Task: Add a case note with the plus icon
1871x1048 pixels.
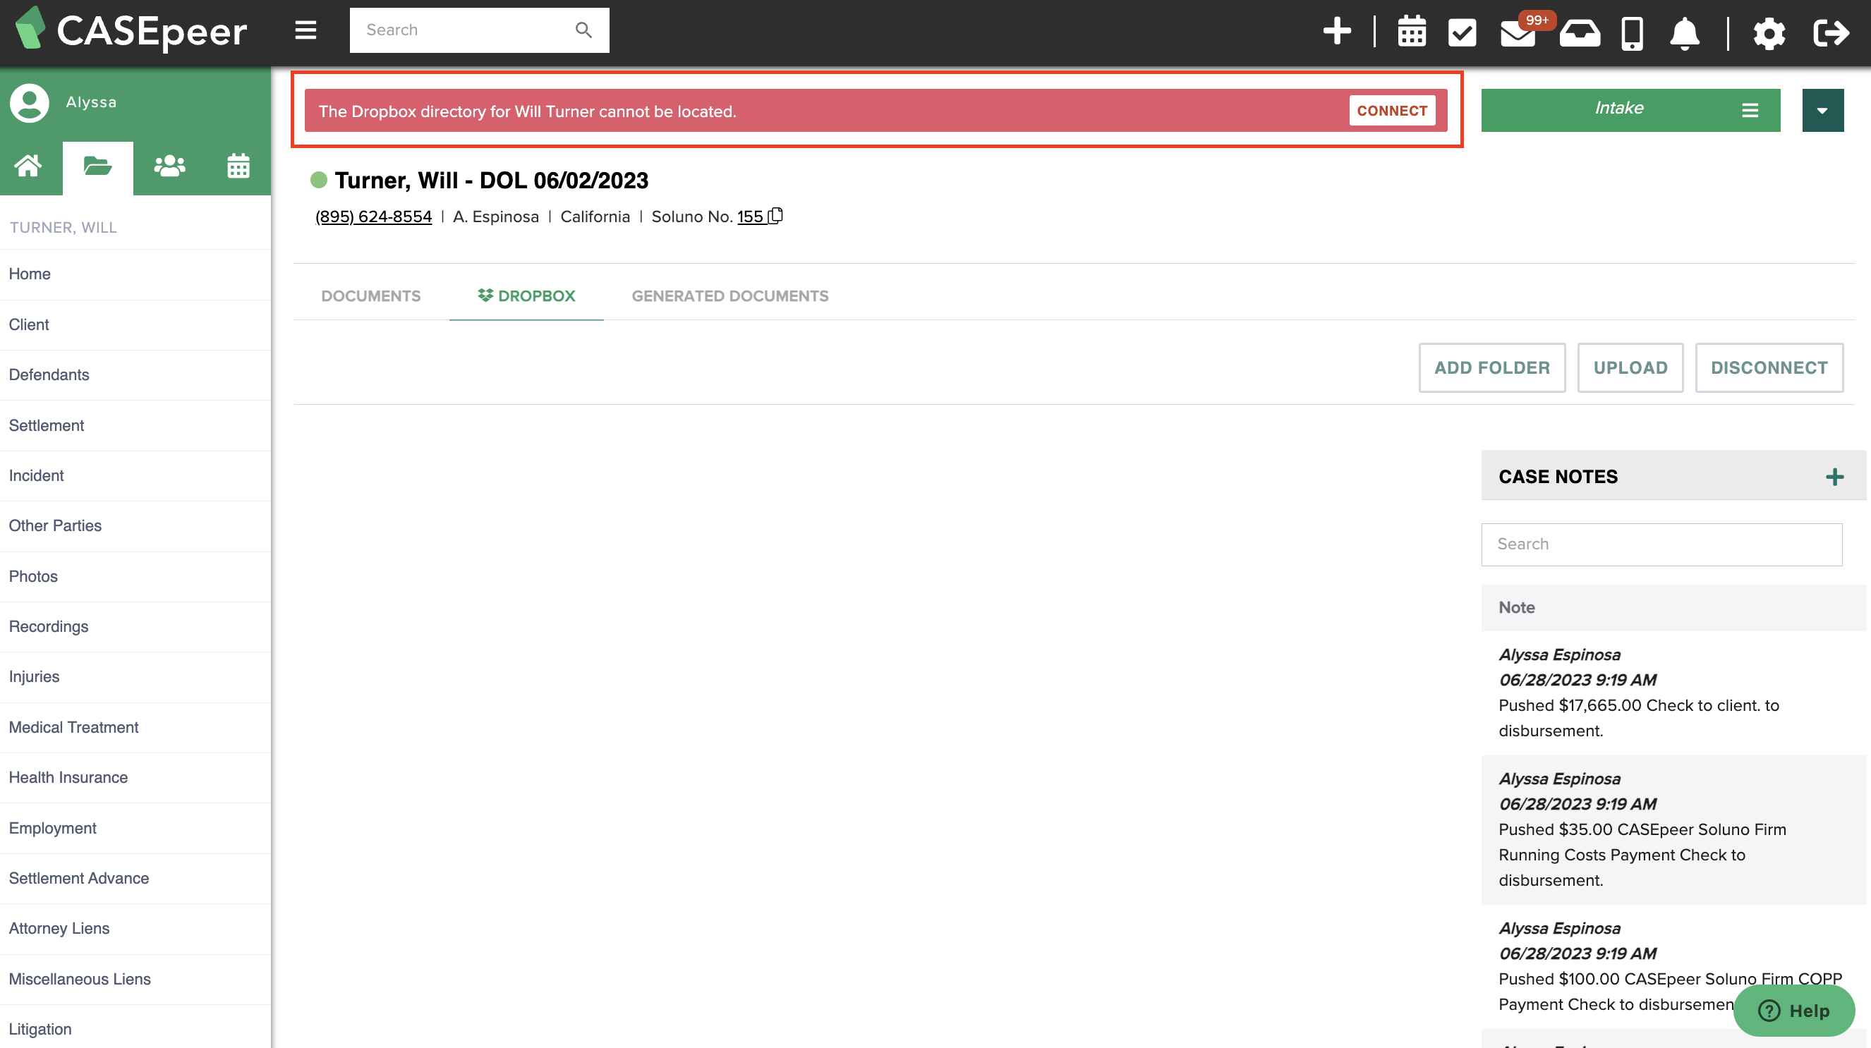Action: 1835,477
